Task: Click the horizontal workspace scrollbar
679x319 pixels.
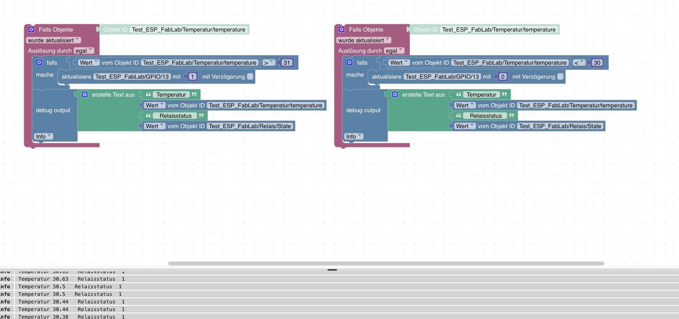Action: (x=386, y=263)
